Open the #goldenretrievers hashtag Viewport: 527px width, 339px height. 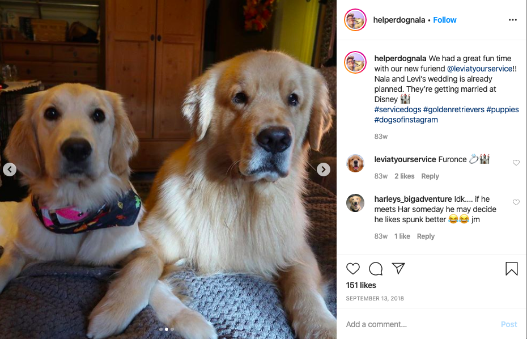pyautogui.click(x=454, y=109)
